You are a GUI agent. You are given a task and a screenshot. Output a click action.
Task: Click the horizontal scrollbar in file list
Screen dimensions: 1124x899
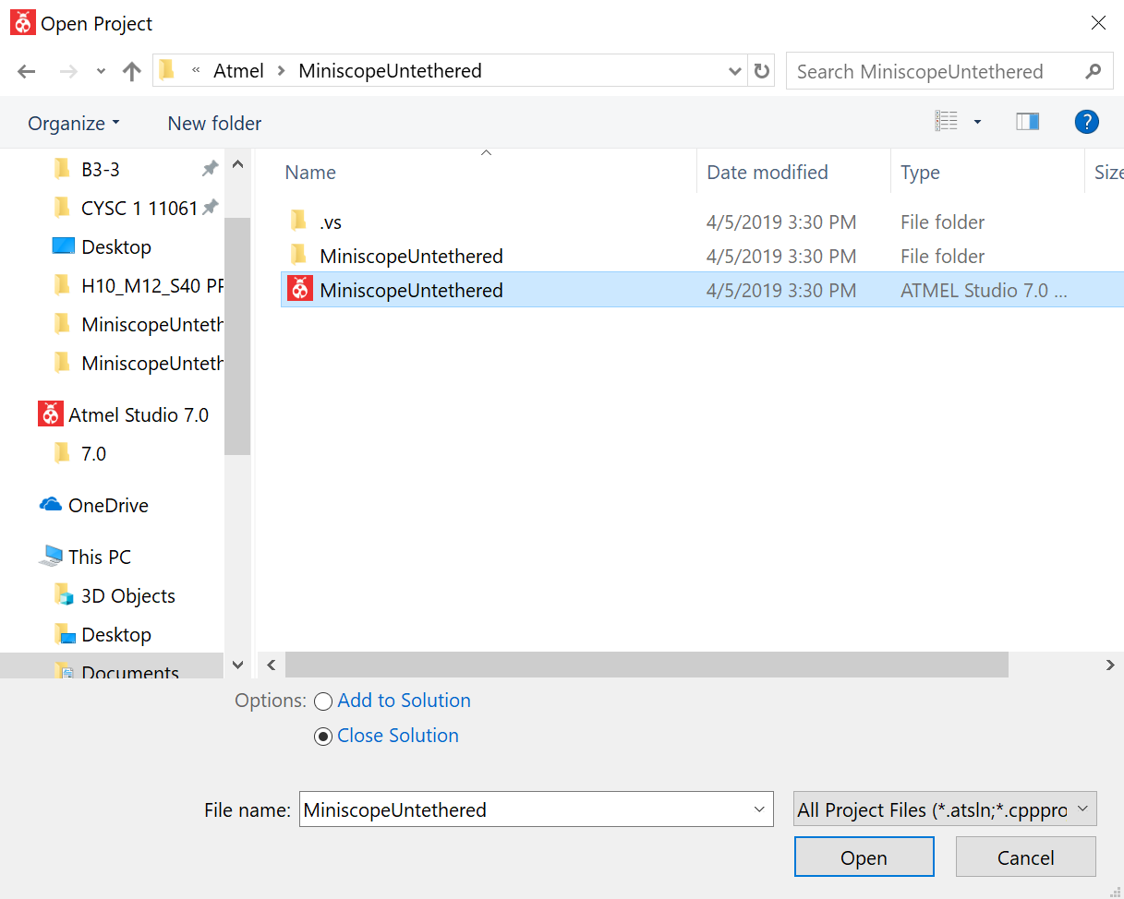tap(647, 665)
